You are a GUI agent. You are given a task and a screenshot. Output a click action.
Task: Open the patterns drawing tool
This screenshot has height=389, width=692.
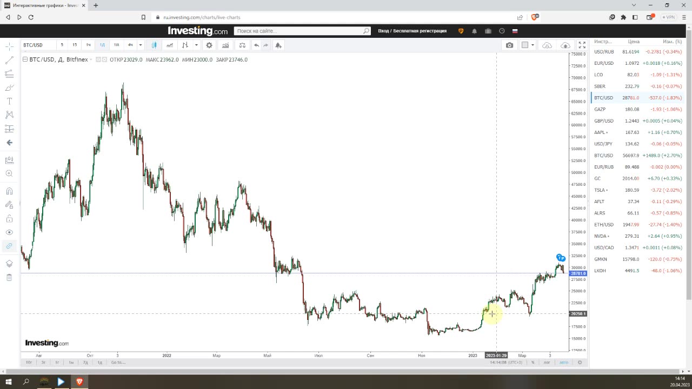9,115
